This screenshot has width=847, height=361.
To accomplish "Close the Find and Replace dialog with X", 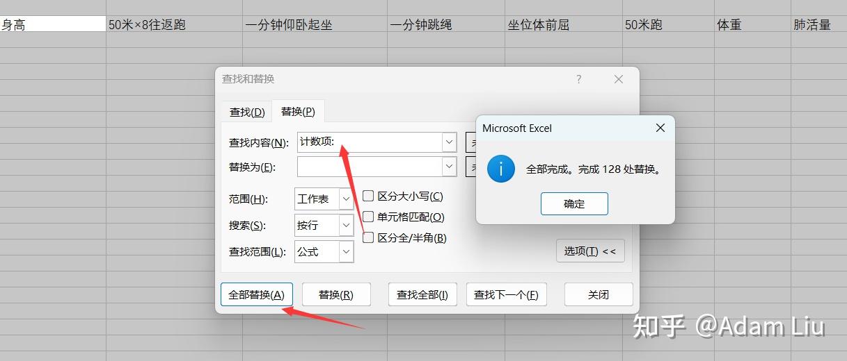I will [619, 80].
